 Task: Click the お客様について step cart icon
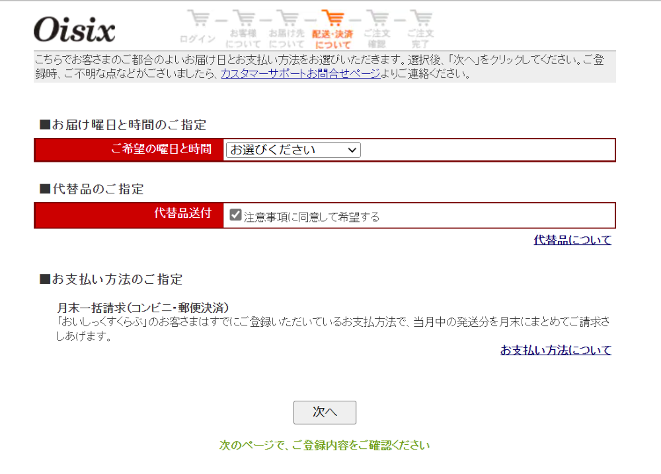[x=244, y=18]
